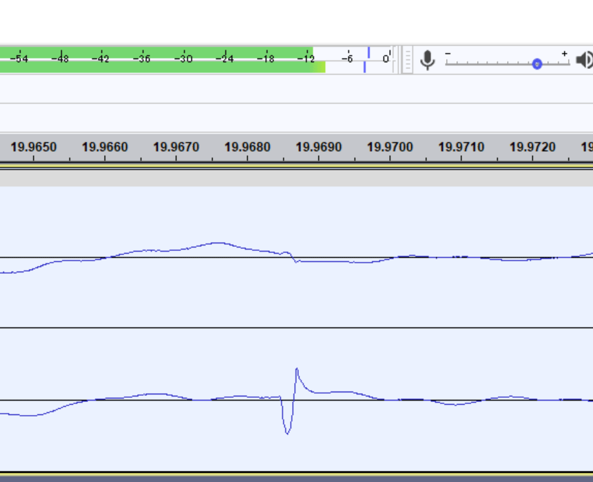593x482 pixels.
Task: Click the toolbar grabber beside the meter
Action: [x=407, y=60]
